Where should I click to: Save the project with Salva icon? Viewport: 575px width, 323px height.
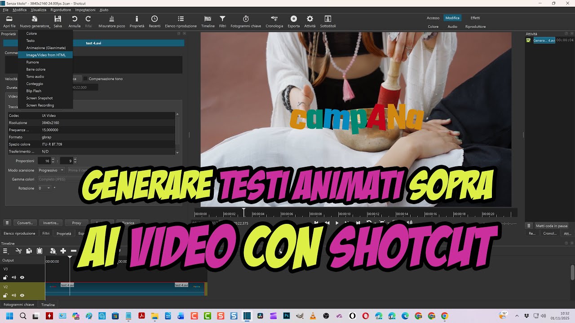pos(57,21)
